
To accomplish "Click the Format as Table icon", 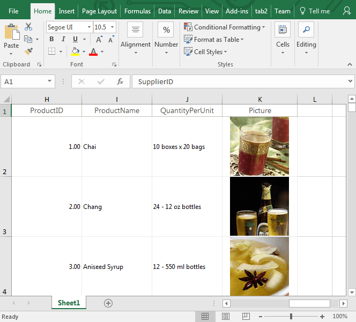I will (x=188, y=39).
